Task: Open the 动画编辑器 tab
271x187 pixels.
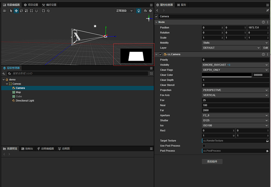Action: [x=46, y=149]
